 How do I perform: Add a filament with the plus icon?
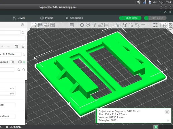click(2, 46)
